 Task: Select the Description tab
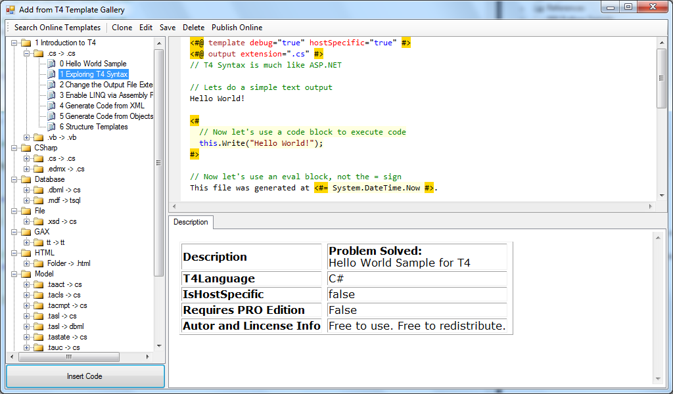[x=191, y=222]
